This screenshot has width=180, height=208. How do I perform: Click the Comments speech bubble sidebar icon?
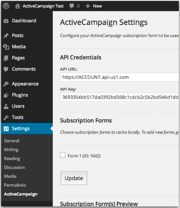point(6,69)
